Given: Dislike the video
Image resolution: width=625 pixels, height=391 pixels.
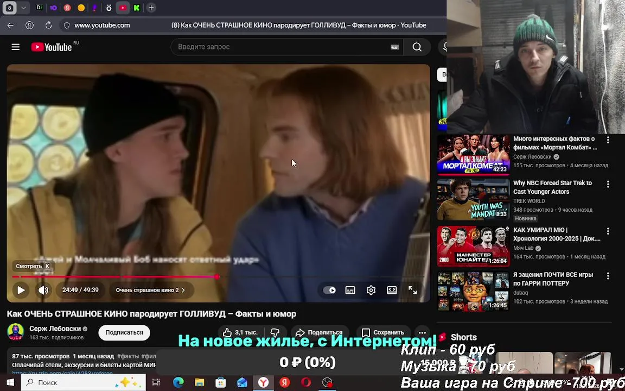Looking at the screenshot, I should click(275, 332).
